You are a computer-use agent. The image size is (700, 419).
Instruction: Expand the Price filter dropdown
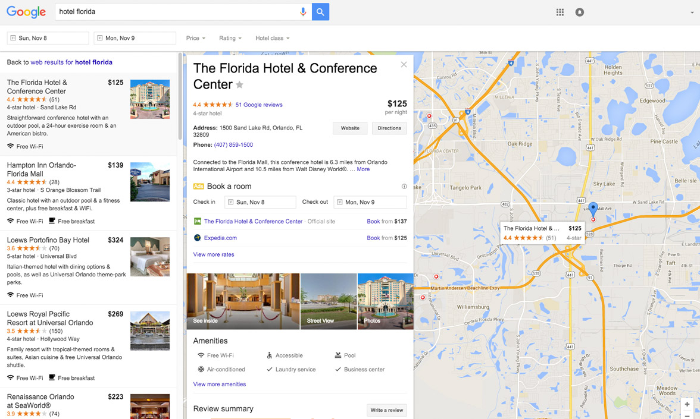(195, 38)
